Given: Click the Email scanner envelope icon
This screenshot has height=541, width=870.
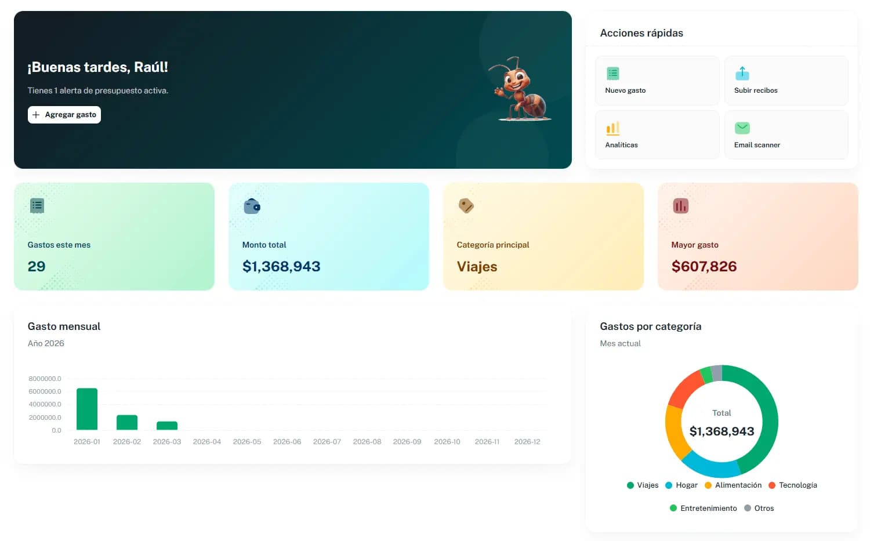Looking at the screenshot, I should coord(742,128).
